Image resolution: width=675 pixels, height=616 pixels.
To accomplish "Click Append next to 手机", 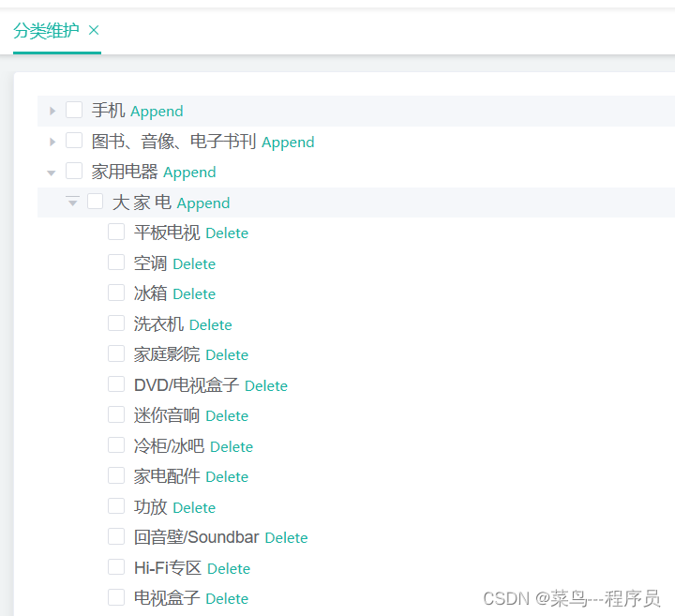I will tap(157, 112).
